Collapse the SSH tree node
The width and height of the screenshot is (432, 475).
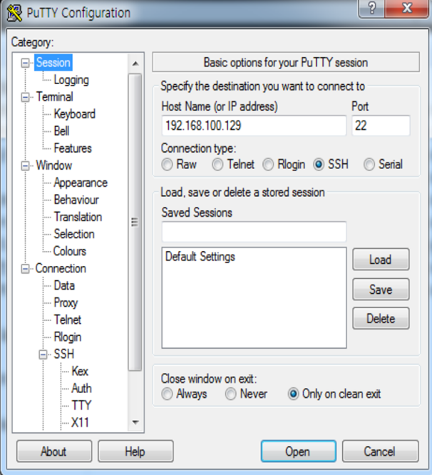(43, 354)
